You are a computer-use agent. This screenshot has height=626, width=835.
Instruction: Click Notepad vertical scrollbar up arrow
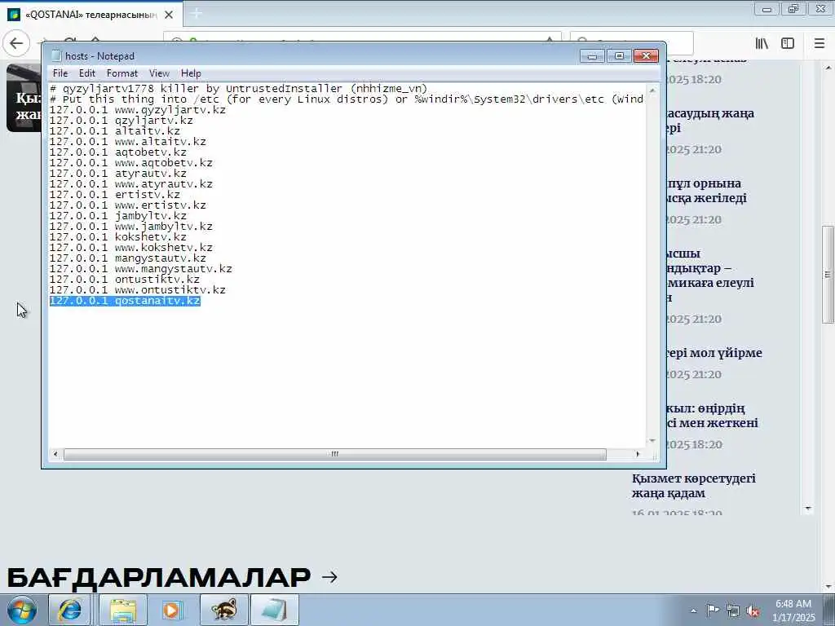pos(652,90)
